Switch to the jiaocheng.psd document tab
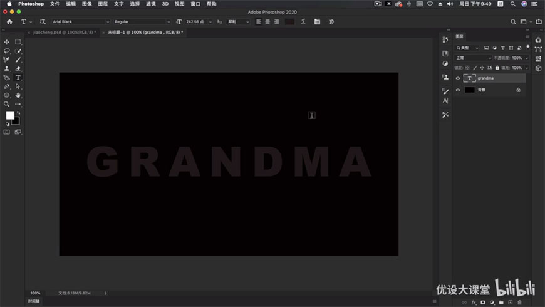The width and height of the screenshot is (545, 307). click(x=63, y=32)
